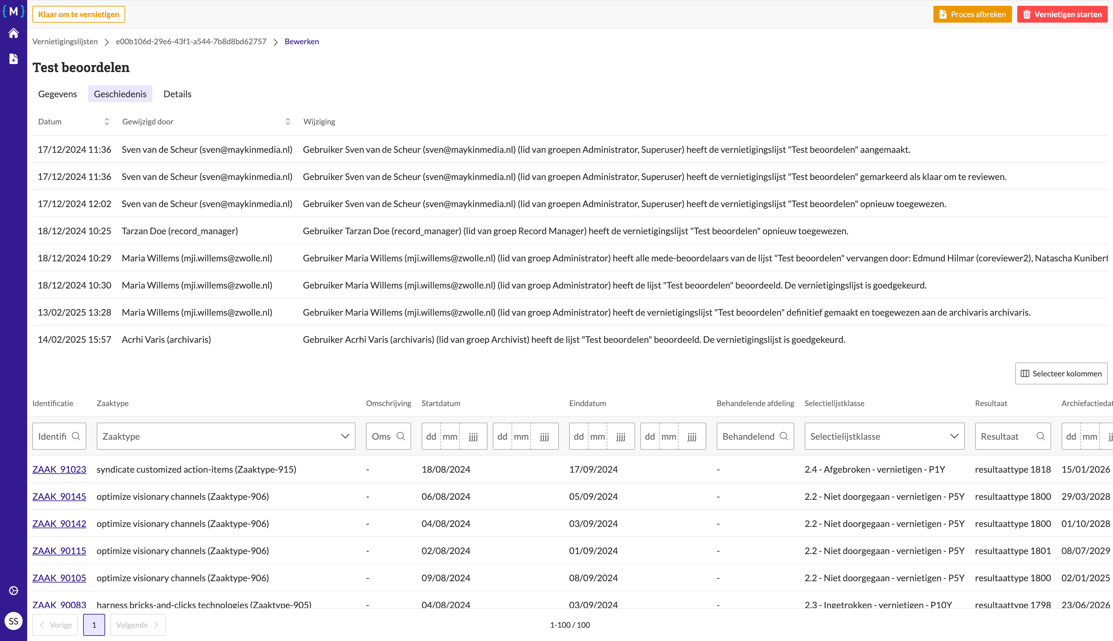Click Selecteer kolommen button
This screenshot has width=1113, height=641.
(1061, 373)
